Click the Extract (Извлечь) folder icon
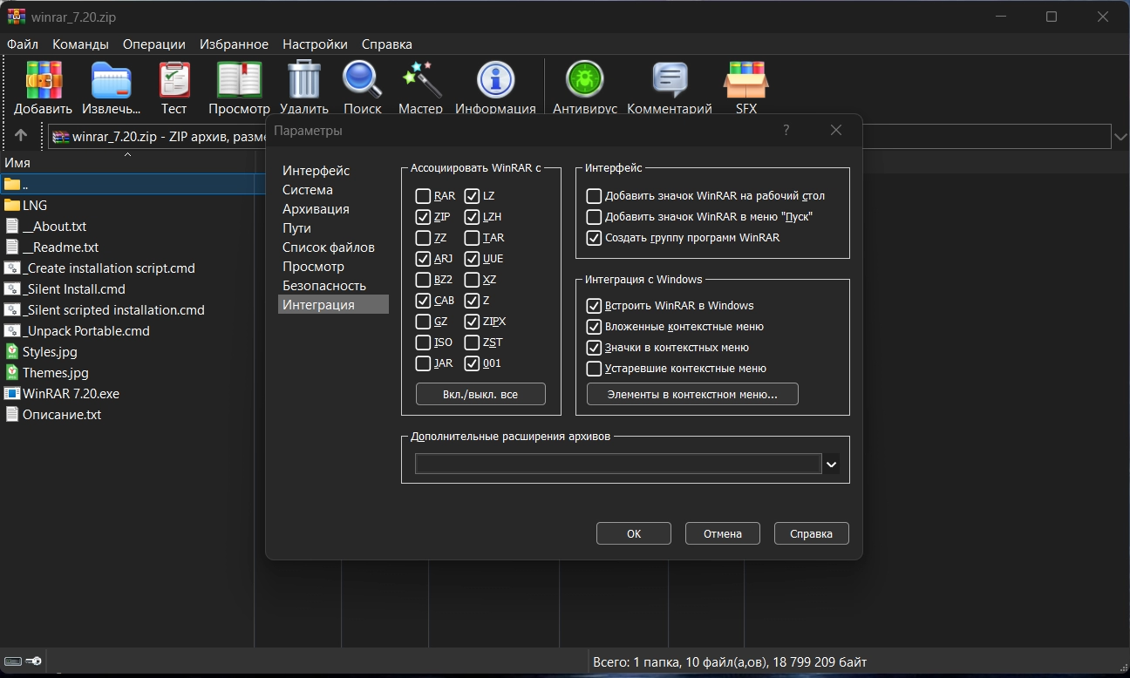 tap(112, 81)
